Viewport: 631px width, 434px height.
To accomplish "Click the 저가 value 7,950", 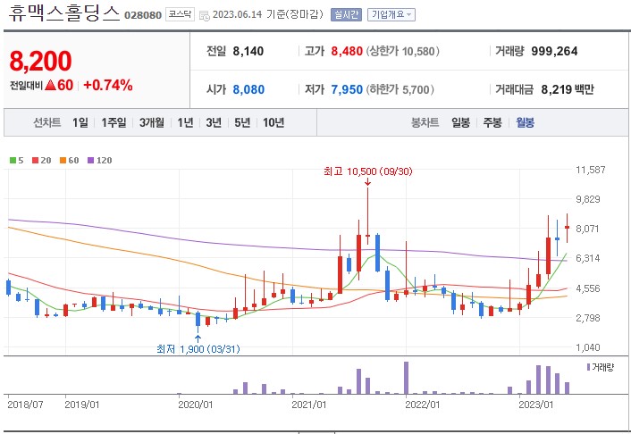I will click(x=347, y=89).
